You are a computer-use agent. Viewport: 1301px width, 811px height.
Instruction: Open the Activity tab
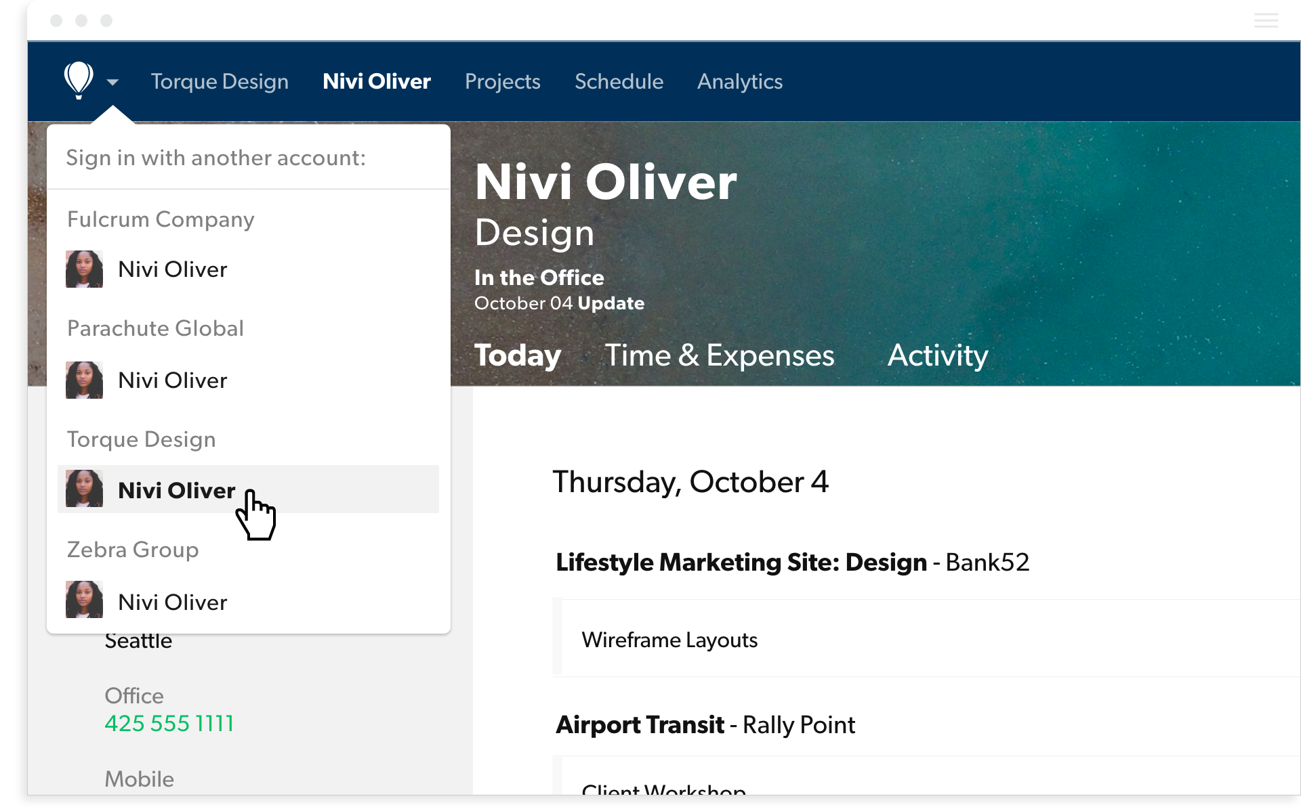coord(937,355)
